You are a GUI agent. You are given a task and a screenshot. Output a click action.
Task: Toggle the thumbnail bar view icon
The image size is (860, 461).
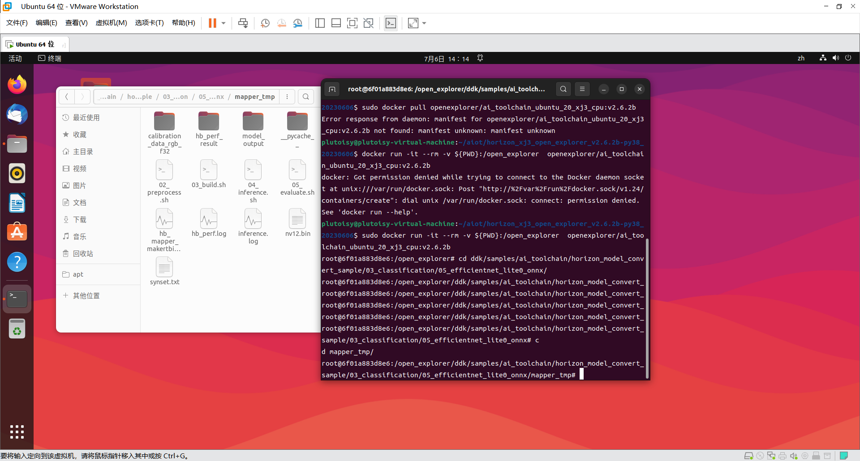tap(336, 23)
